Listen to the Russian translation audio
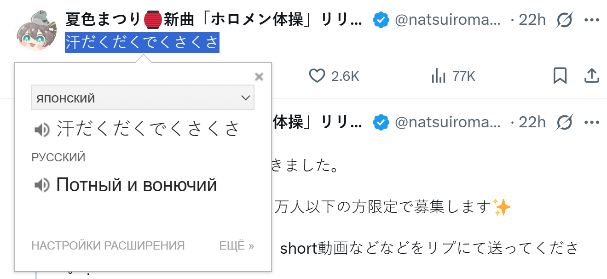The height and width of the screenshot is (279, 607). pos(42,185)
